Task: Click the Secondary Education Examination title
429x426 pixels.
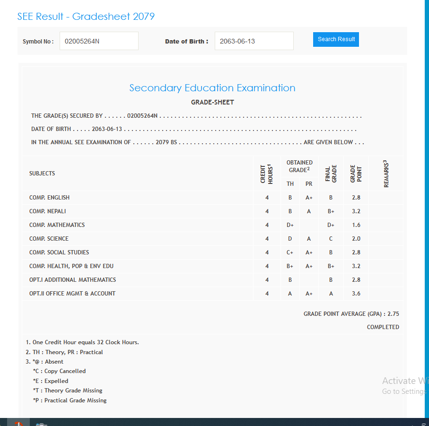Action: (212, 88)
